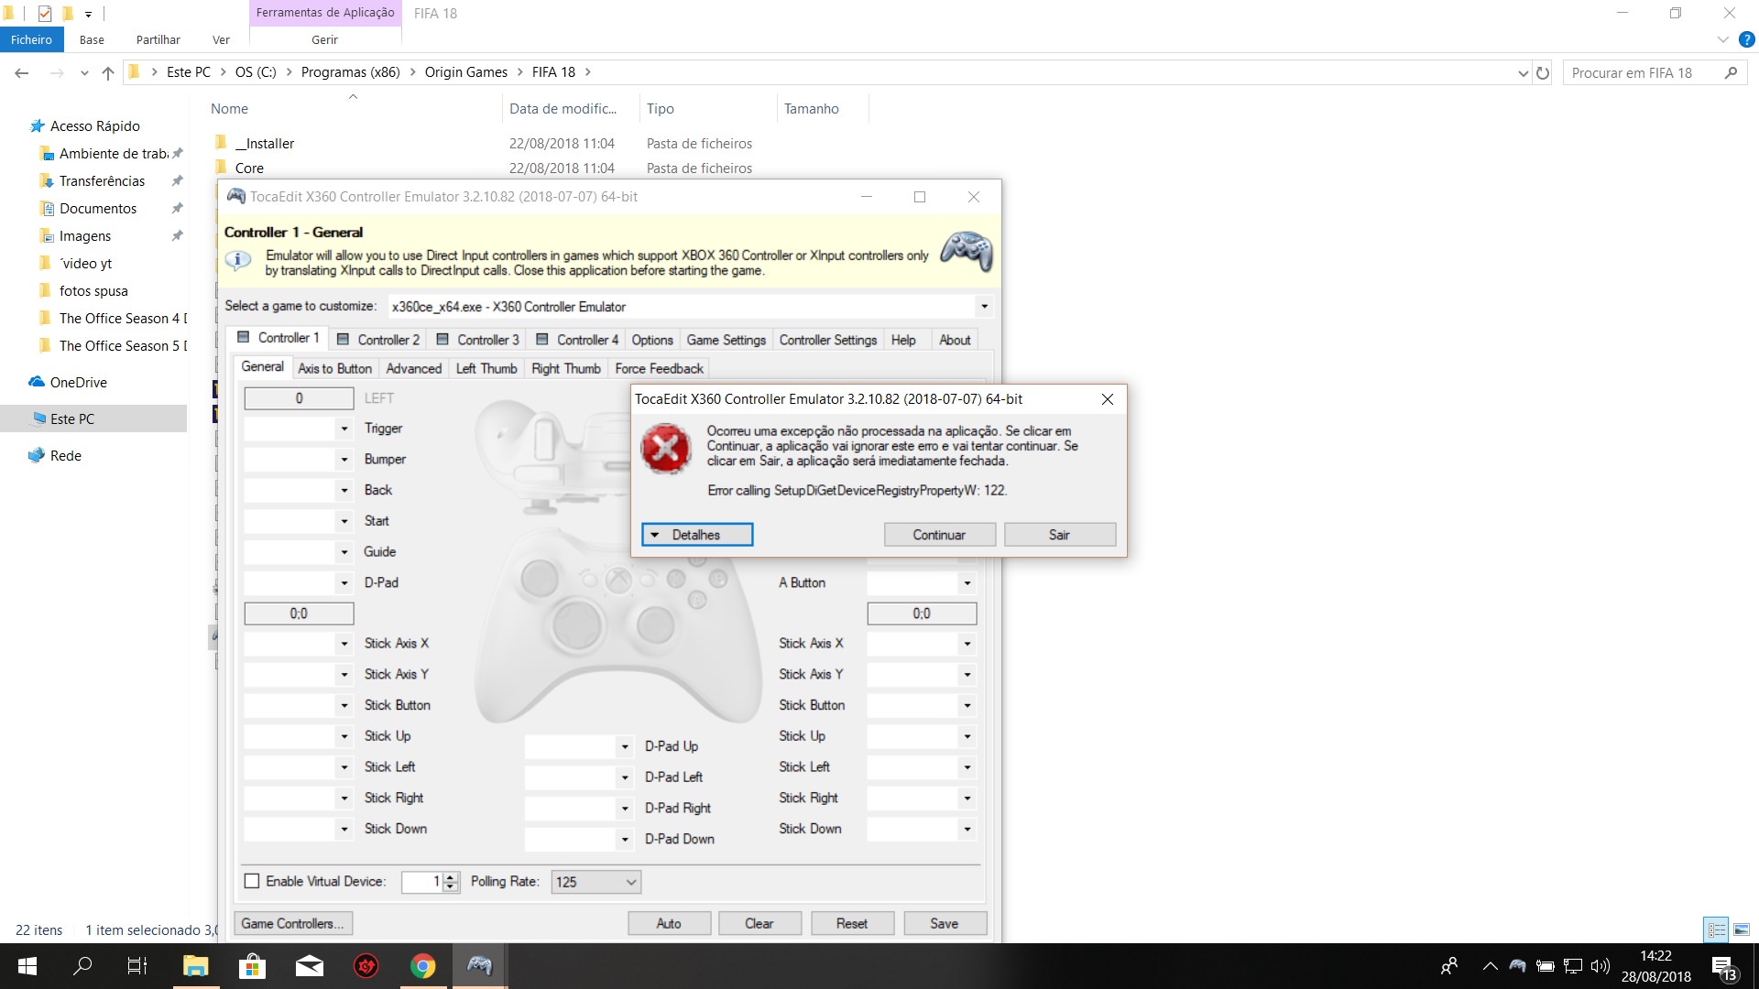The image size is (1759, 989).
Task: Increment the virtual device number spinner
Action: [x=450, y=877]
